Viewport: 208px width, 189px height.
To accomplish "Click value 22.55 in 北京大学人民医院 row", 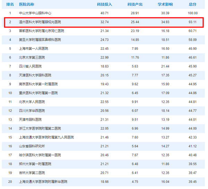I will [x=105, y=102].
